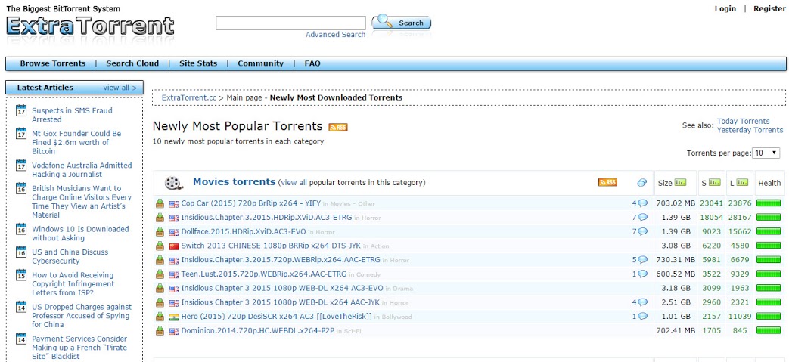789x362 pixels.
Task: Focus the torrent search input field
Action: [x=290, y=23]
